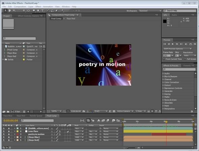This screenshot has height=151, width=199.
Task: Open the RAM Preview Options dropdown
Action: (x=177, y=49)
